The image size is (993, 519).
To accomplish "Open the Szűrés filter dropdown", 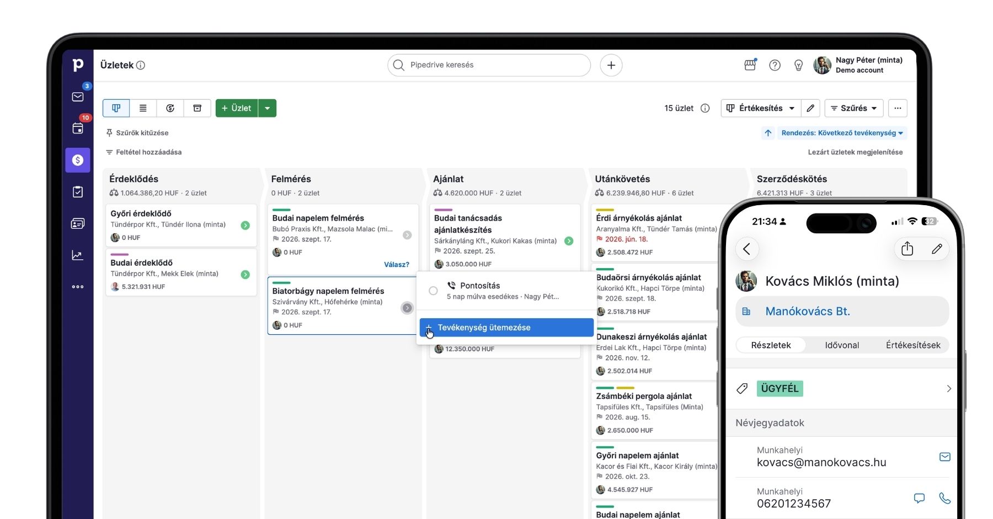I will [854, 108].
